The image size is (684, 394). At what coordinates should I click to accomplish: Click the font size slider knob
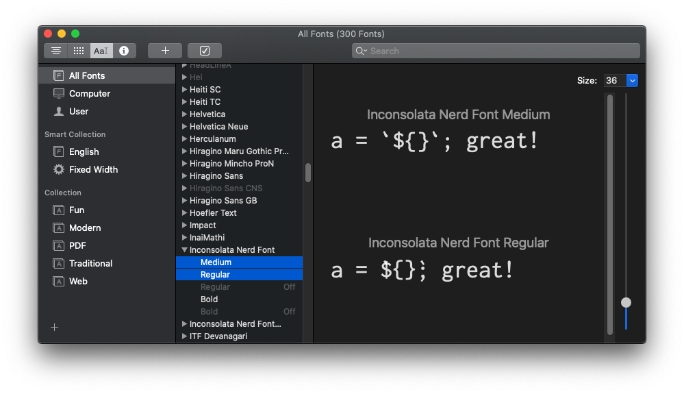[x=626, y=302]
